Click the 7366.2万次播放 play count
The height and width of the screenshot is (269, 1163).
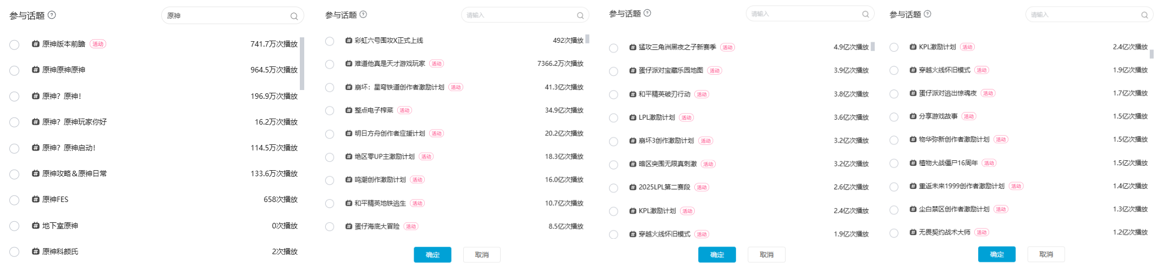tap(560, 64)
